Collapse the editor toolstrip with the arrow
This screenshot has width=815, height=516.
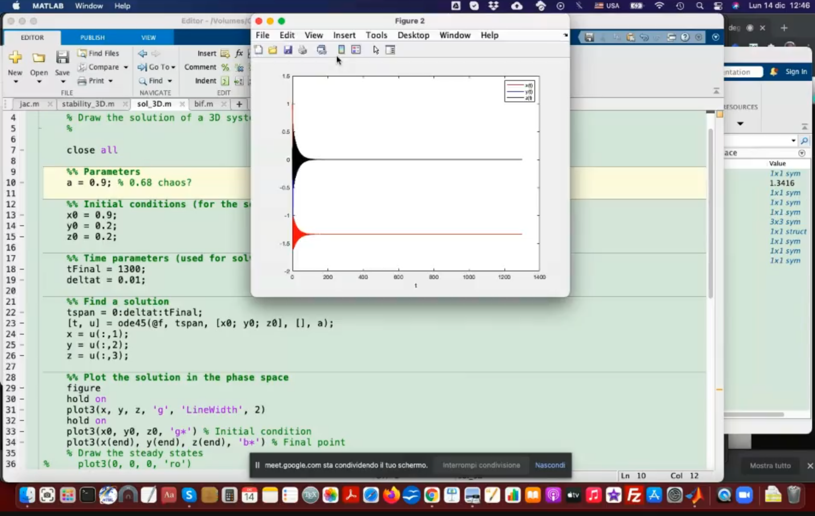click(x=716, y=91)
